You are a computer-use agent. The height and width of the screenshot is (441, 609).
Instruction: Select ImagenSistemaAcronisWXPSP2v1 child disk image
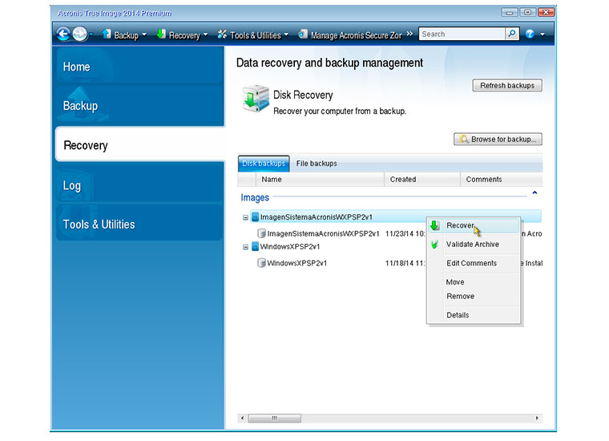click(x=323, y=233)
